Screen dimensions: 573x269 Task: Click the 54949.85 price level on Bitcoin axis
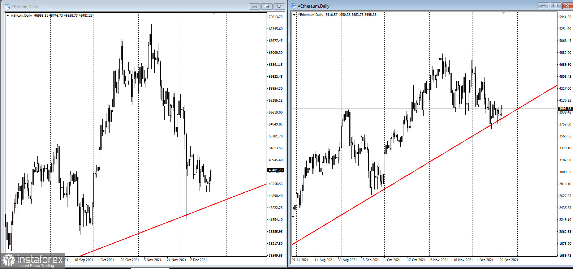(276, 124)
